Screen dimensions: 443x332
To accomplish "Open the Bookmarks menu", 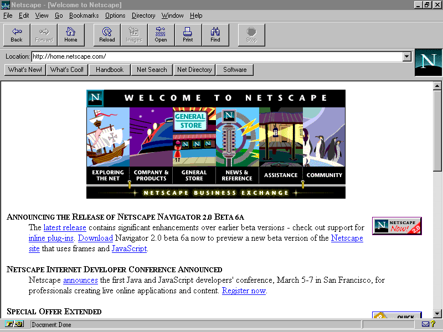I will coord(84,15).
